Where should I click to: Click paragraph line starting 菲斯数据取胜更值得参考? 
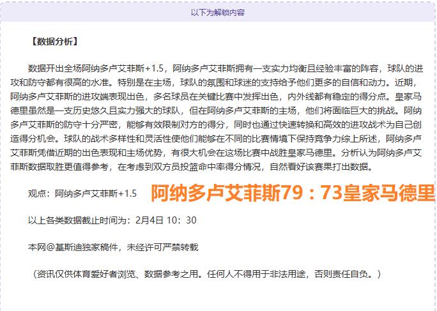click(192, 167)
